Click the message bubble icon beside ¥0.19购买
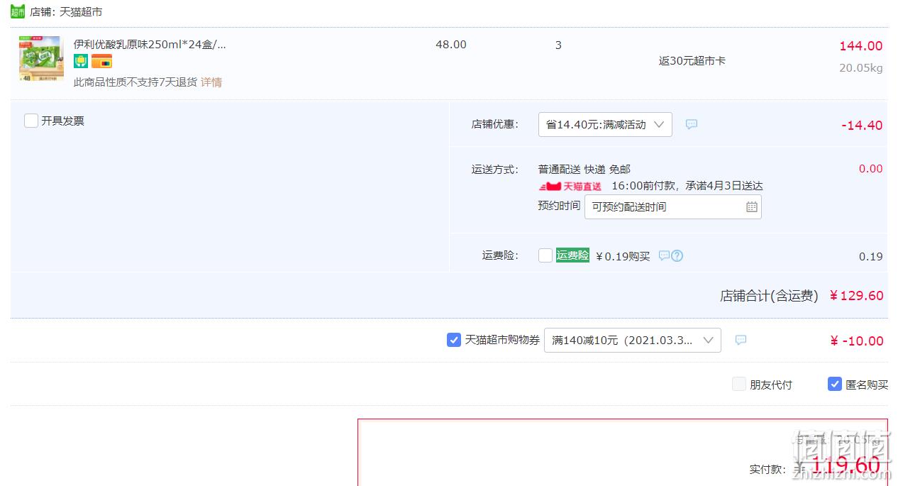 click(x=664, y=255)
